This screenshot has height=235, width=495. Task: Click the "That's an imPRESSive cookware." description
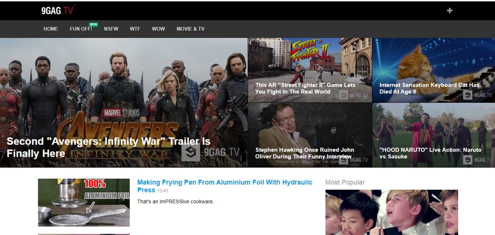pos(175,201)
